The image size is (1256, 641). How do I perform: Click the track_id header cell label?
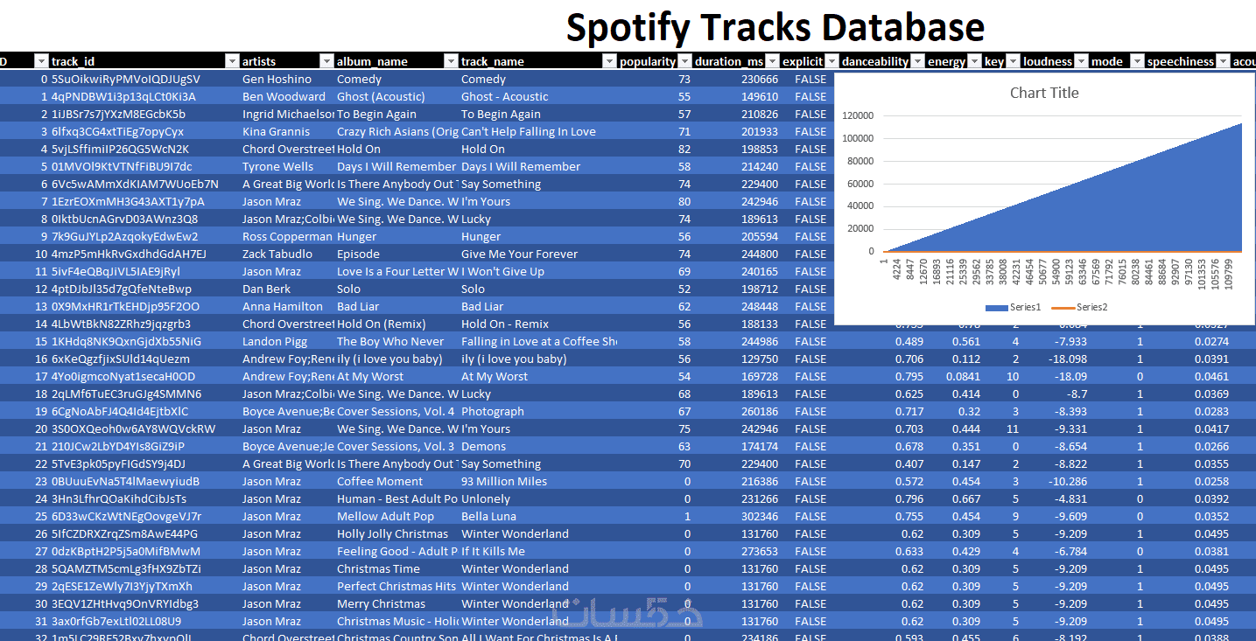pos(74,61)
